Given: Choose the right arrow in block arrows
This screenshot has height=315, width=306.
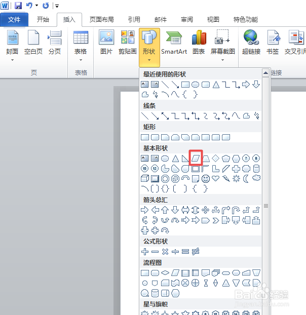Looking at the screenshot, I should pos(145,210).
